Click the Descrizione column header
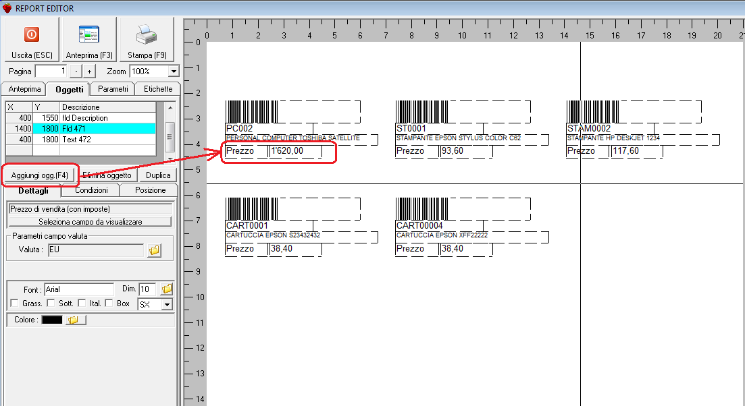745x406 pixels. (108, 107)
